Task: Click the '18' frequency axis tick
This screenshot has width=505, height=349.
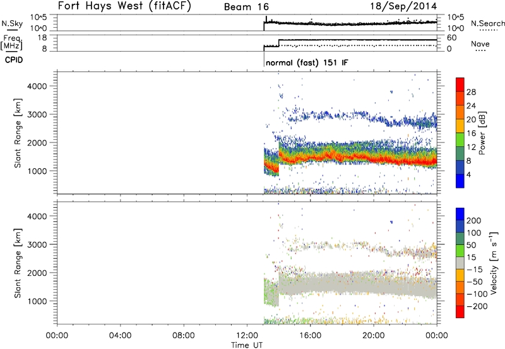Action: [42, 38]
